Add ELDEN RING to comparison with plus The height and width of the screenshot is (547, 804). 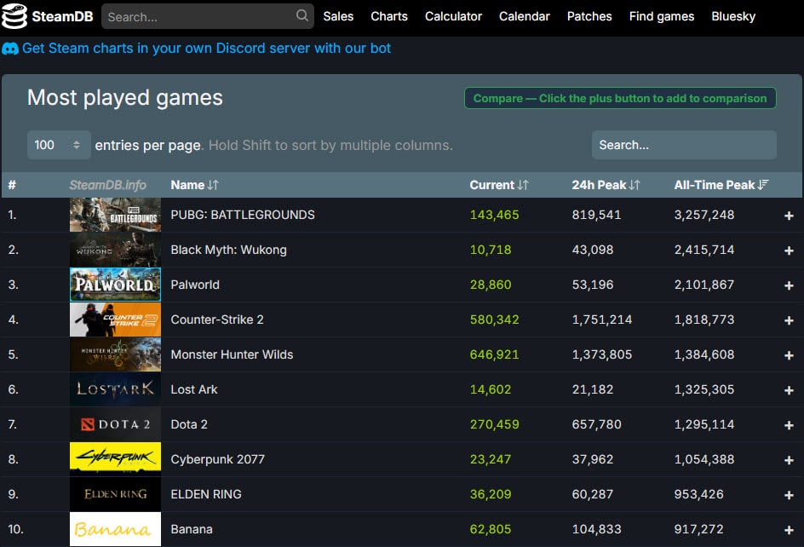coord(789,495)
